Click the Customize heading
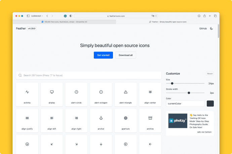The width and height of the screenshot is (232, 154). (173, 74)
